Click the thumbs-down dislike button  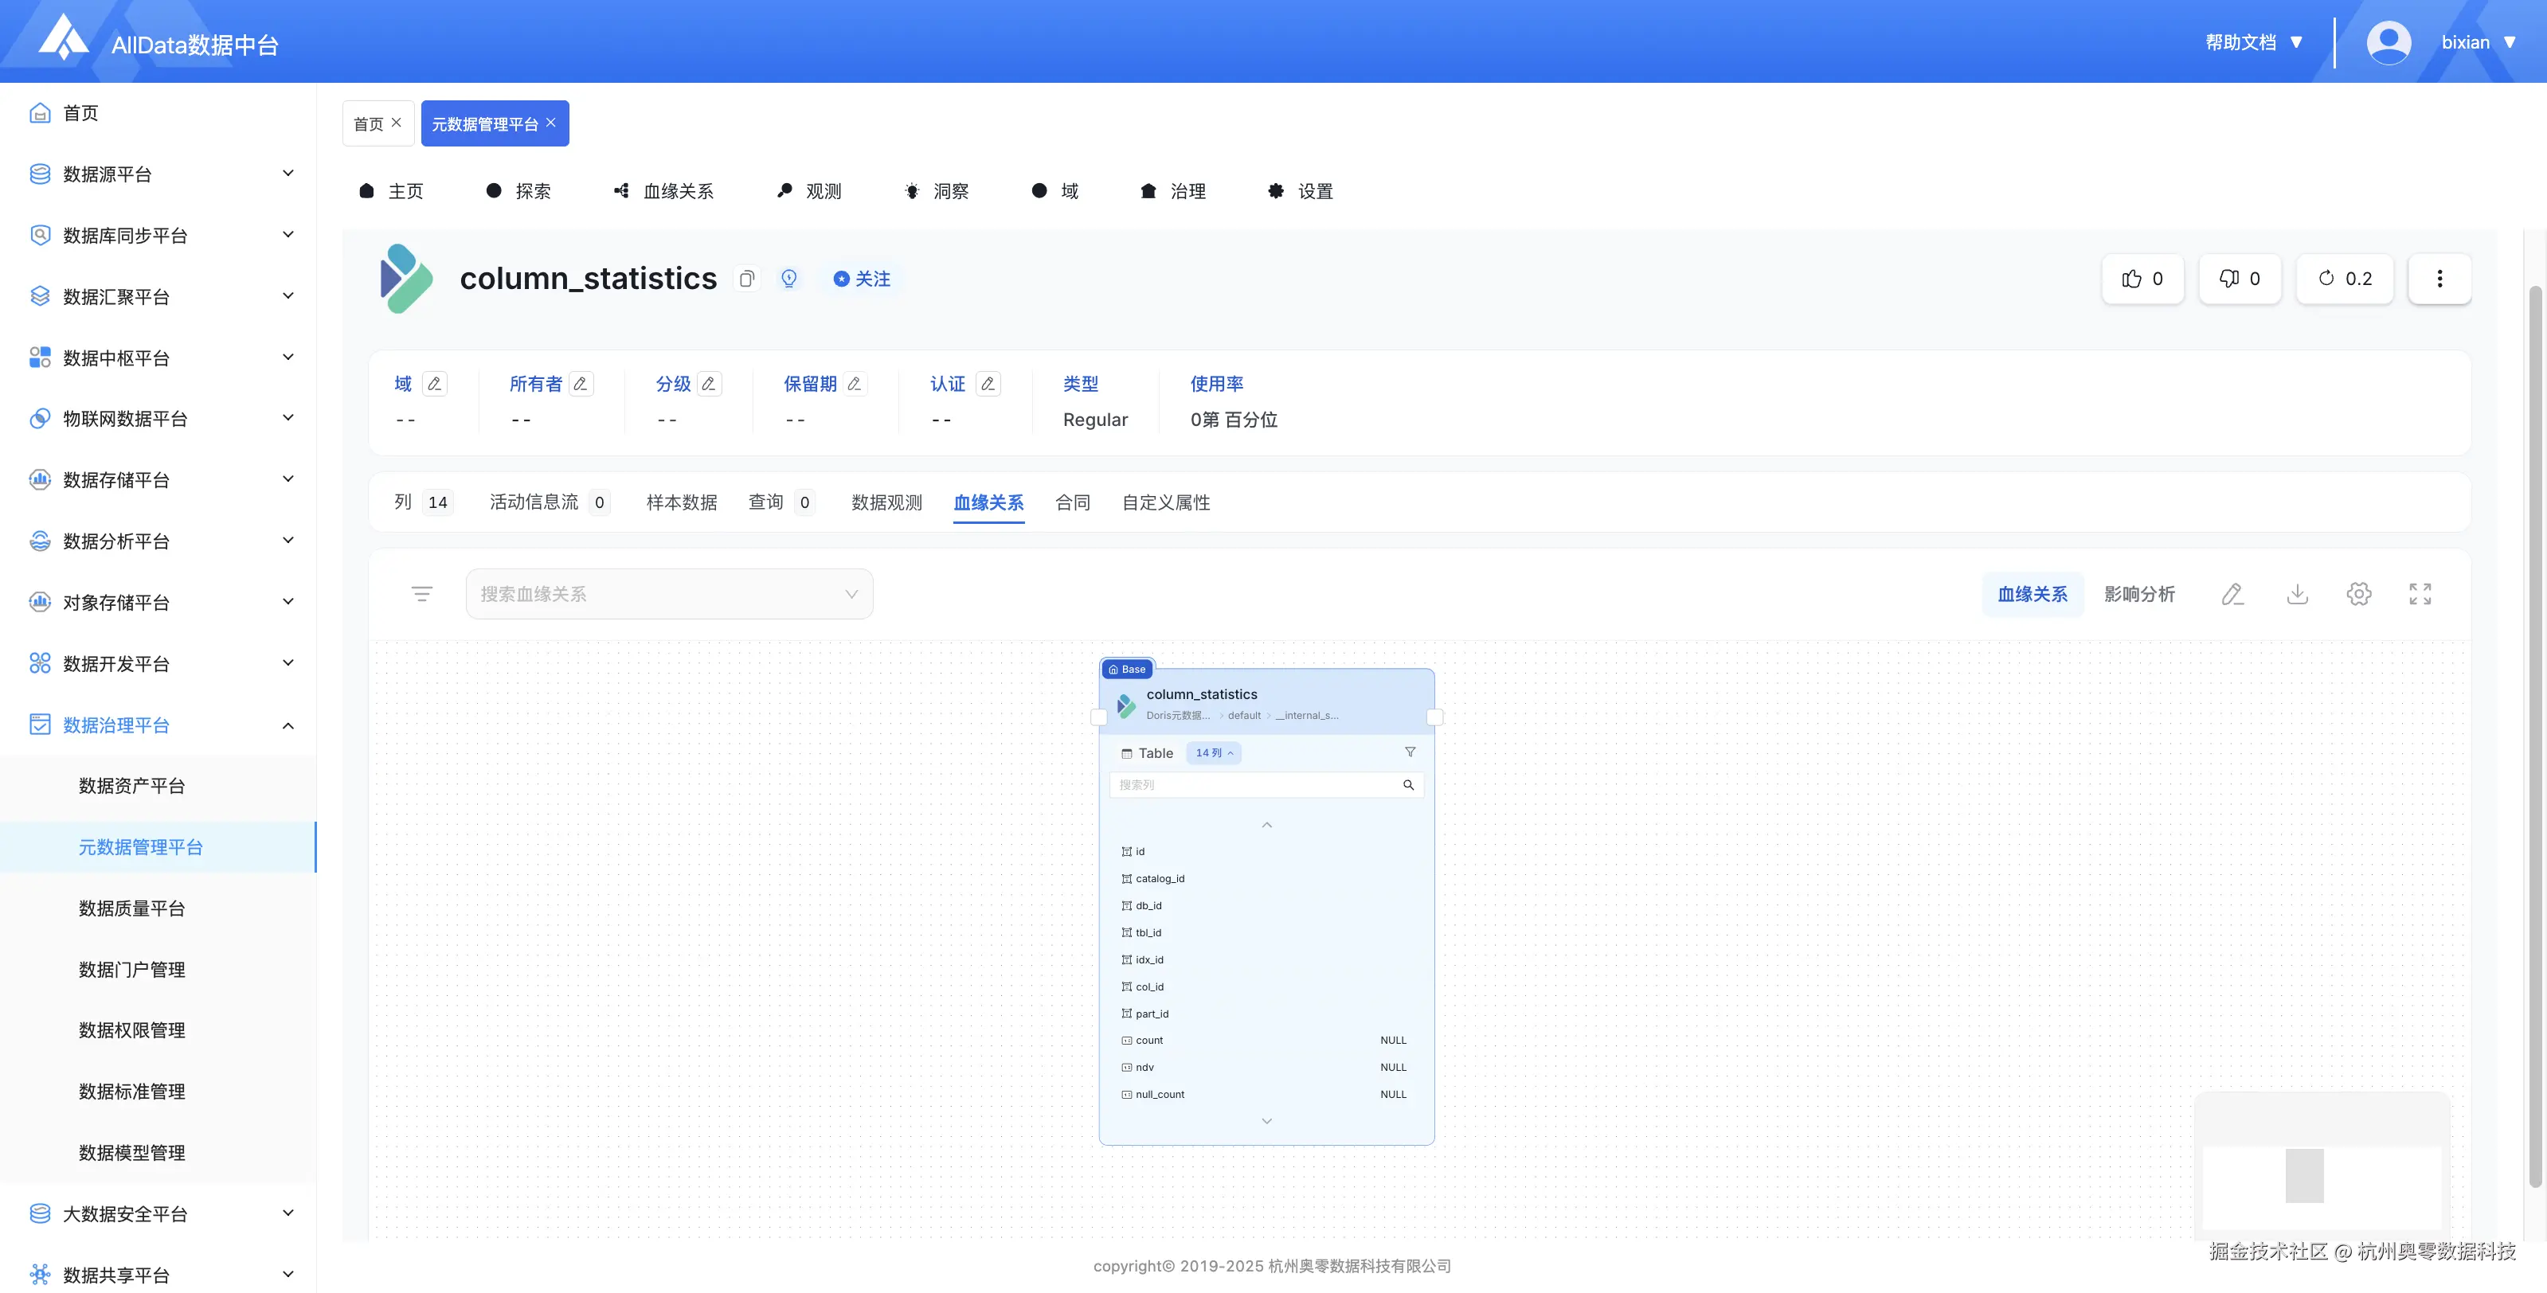[2240, 279]
